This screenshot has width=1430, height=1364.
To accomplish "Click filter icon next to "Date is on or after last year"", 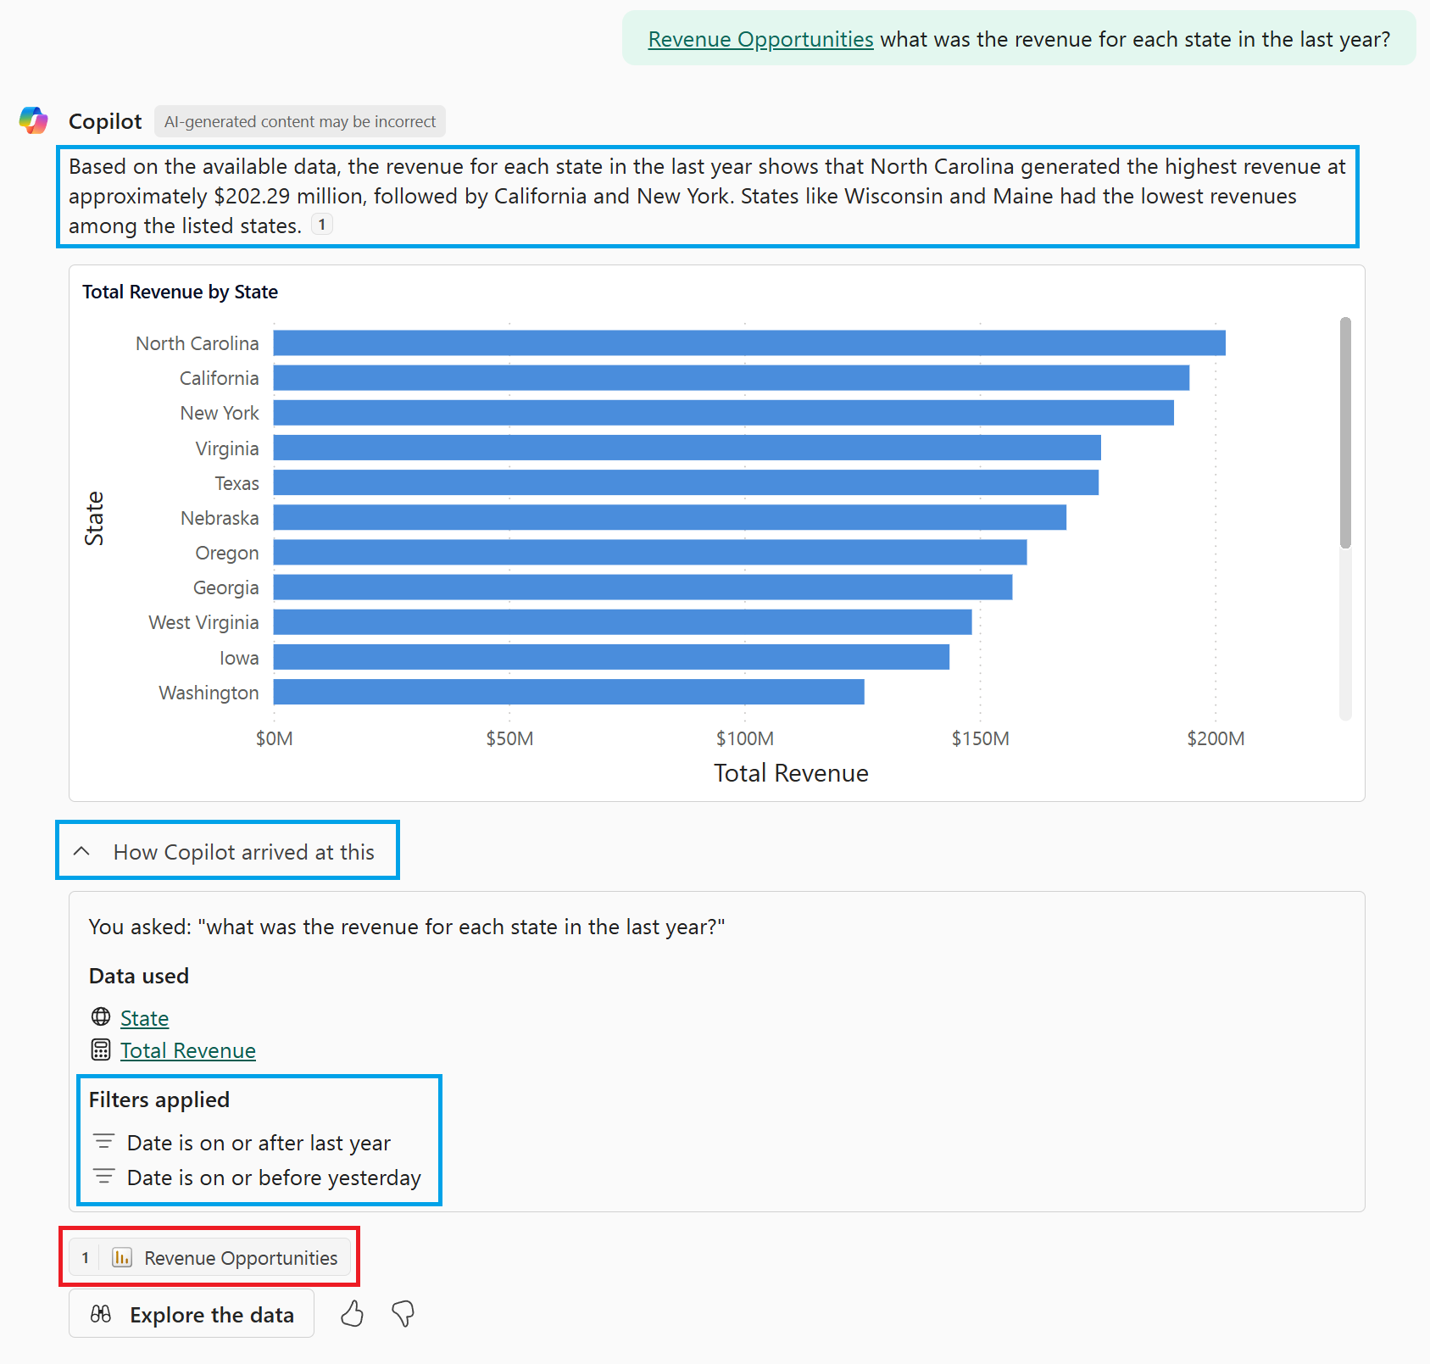I will tap(105, 1142).
